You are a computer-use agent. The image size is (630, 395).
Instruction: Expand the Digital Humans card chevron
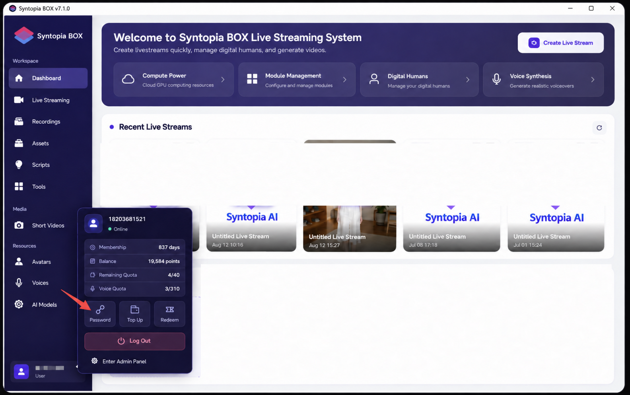[468, 80]
